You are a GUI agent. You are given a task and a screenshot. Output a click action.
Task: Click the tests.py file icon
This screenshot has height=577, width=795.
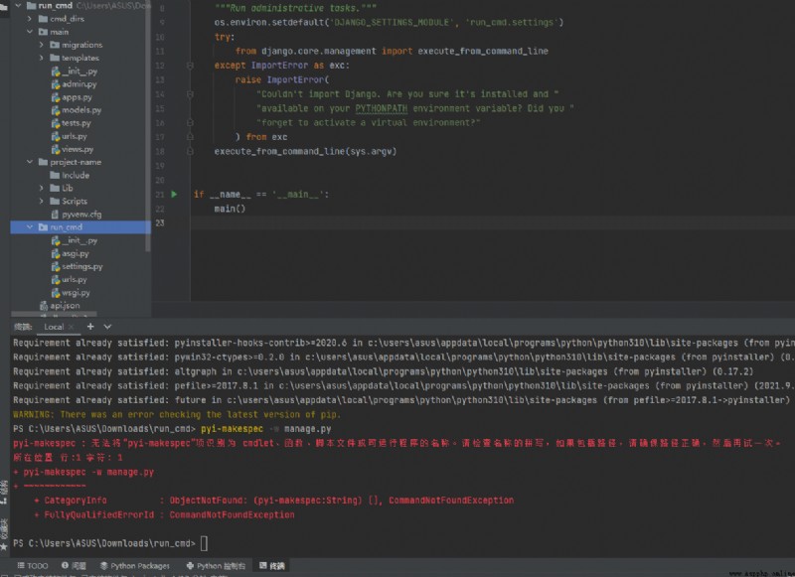(x=56, y=123)
